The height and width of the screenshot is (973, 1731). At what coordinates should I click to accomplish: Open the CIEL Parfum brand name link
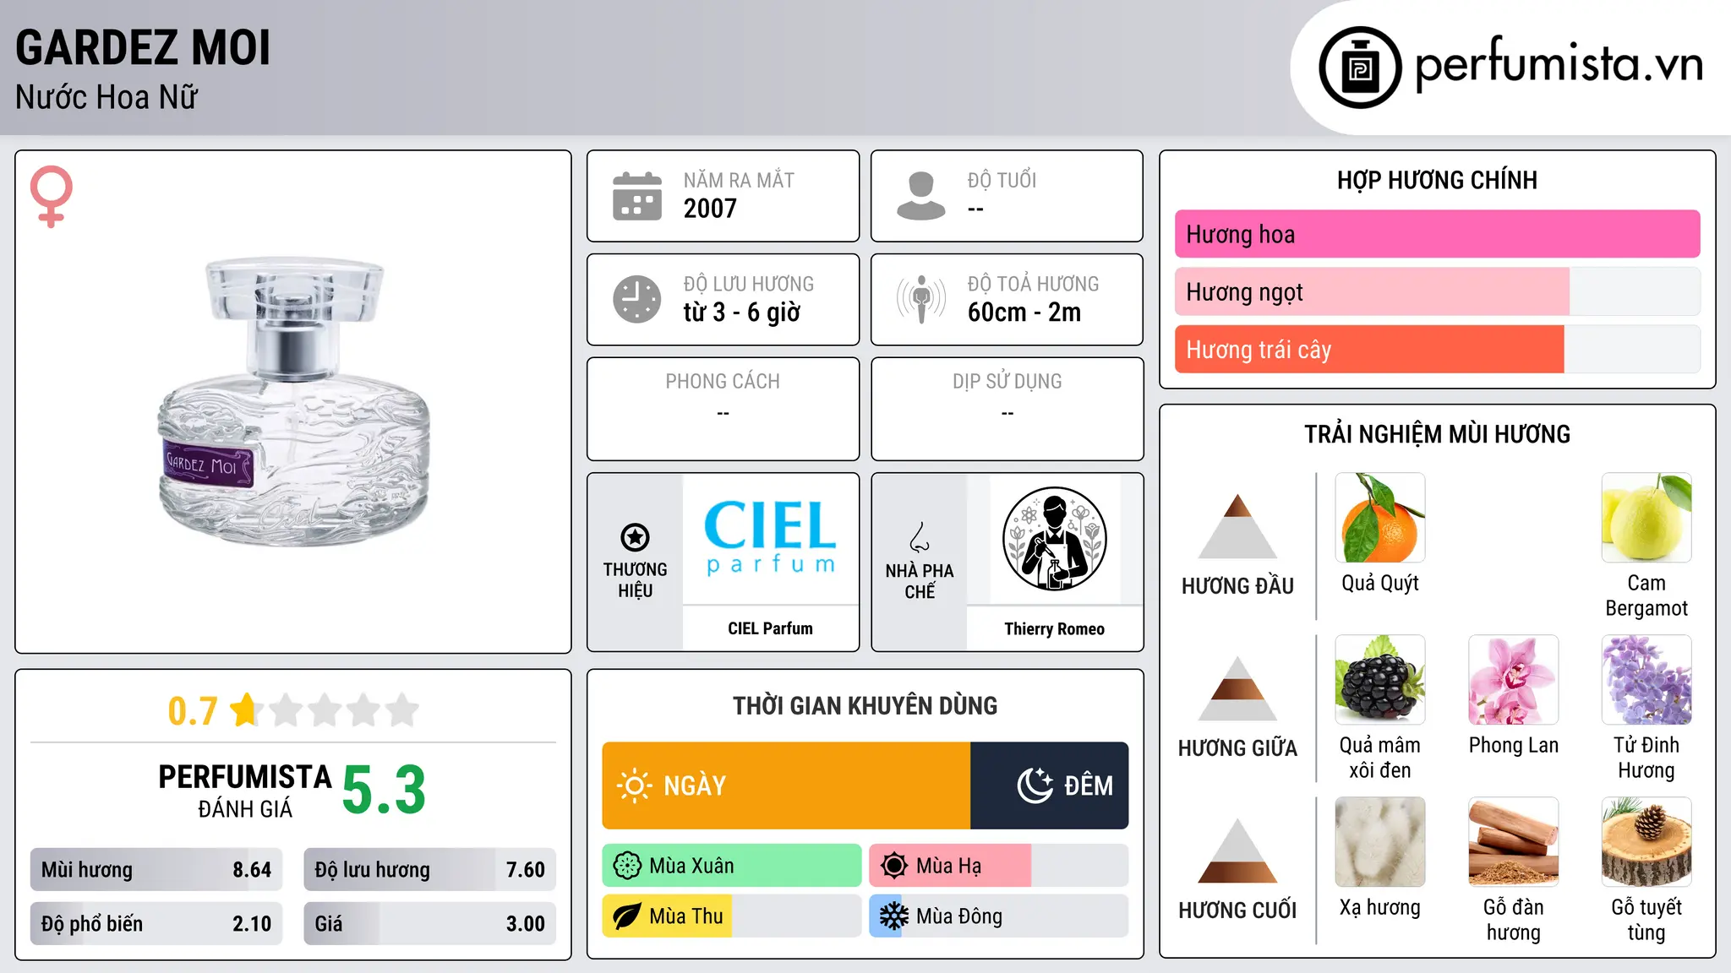(x=770, y=628)
